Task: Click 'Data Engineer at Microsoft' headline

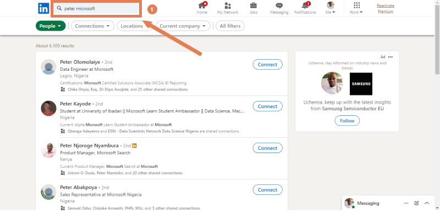Action: coord(87,69)
